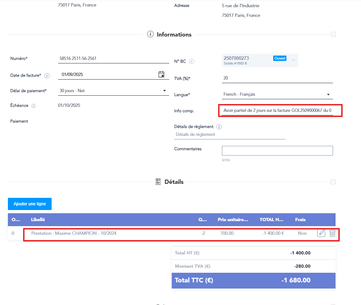Click the Ouvert status badge
The image size is (361, 305).
click(280, 58)
